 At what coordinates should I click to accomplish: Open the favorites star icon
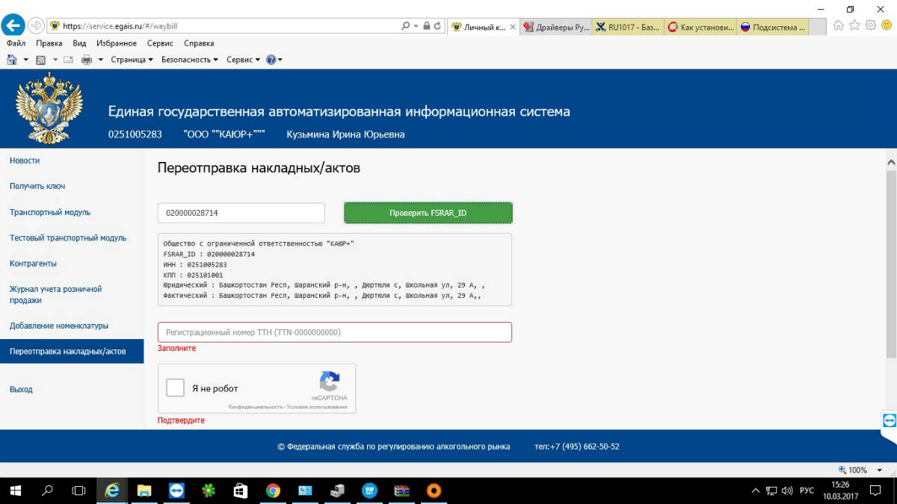tap(854, 25)
